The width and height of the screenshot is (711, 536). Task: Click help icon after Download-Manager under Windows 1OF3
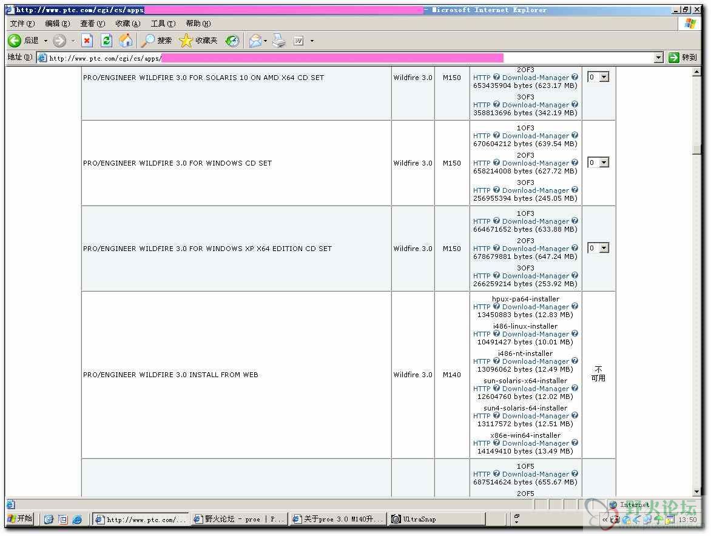(x=576, y=135)
